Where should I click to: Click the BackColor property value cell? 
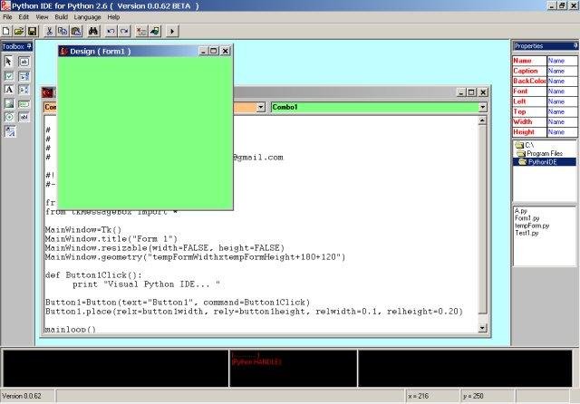[x=562, y=81]
